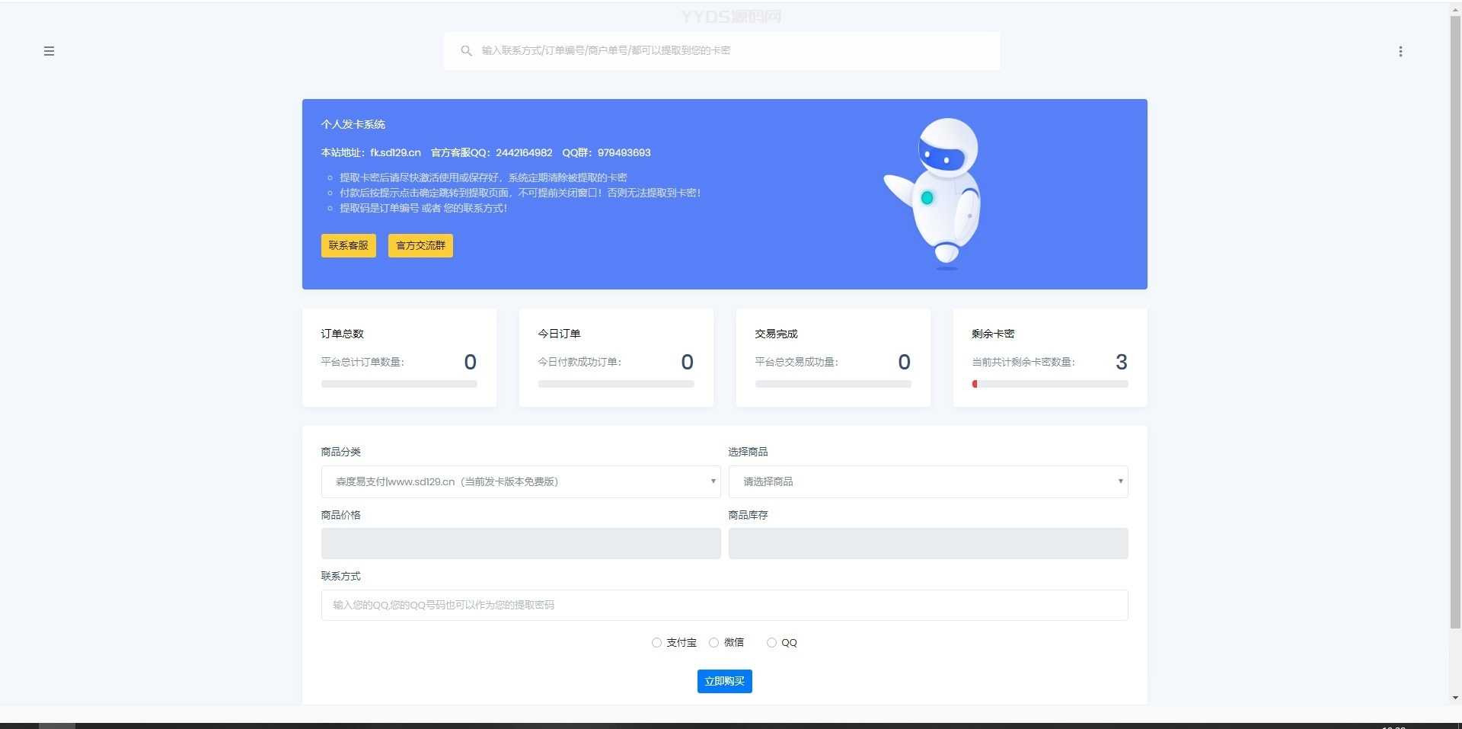The height and width of the screenshot is (729, 1462).
Task: Open the 商品分类 category dropdown
Action: point(520,481)
